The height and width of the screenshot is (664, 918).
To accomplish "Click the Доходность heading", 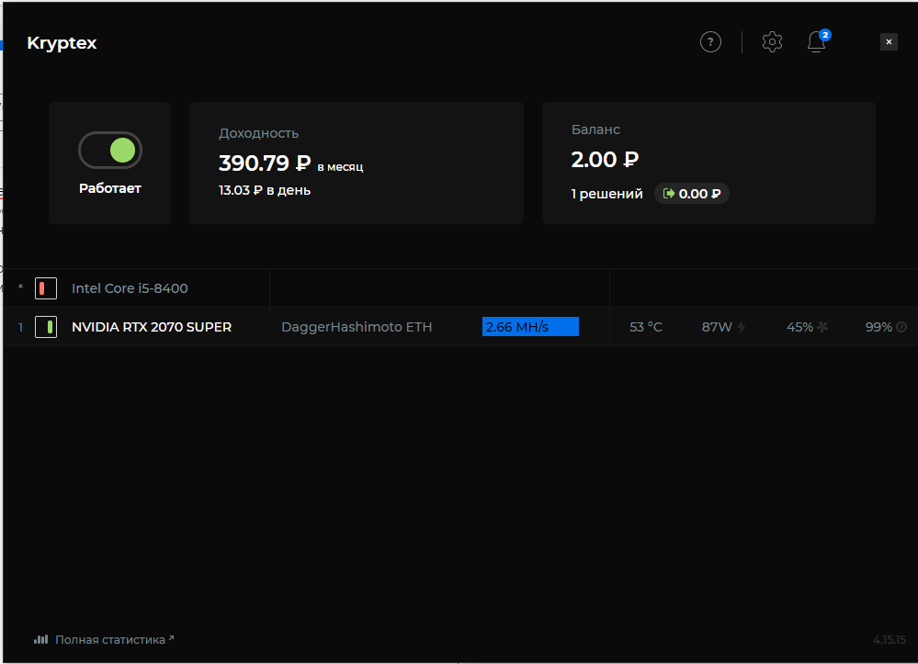I will (259, 133).
